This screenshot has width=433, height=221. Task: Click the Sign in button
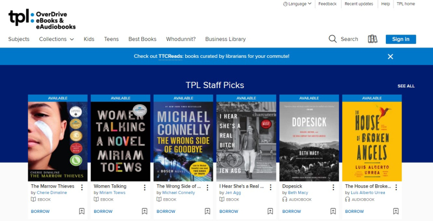[401, 39]
